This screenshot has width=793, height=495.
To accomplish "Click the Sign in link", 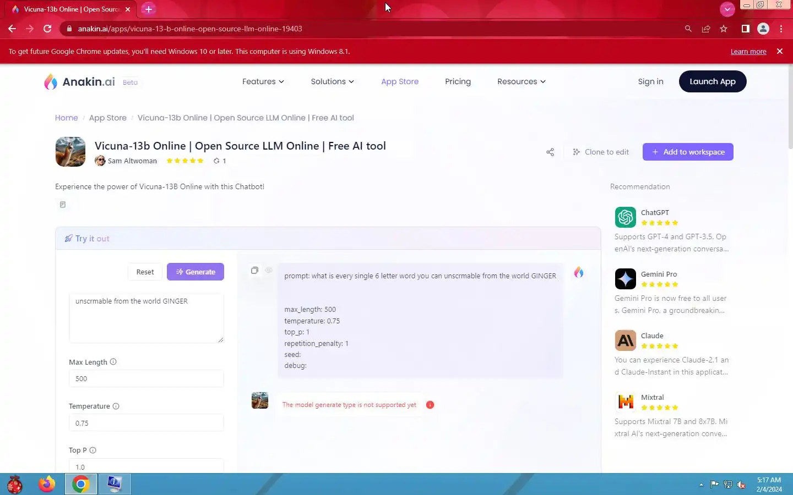I will click(x=650, y=81).
